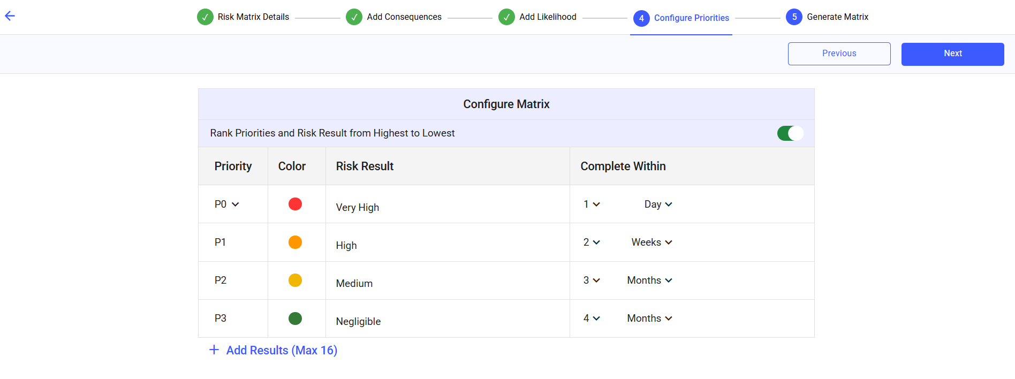Click the back arrow icon
The height and width of the screenshot is (379, 1015).
pos(10,16)
